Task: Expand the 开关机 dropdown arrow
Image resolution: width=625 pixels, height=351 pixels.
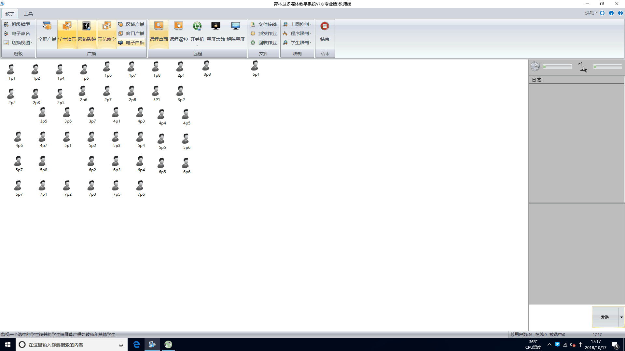Action: (x=197, y=45)
